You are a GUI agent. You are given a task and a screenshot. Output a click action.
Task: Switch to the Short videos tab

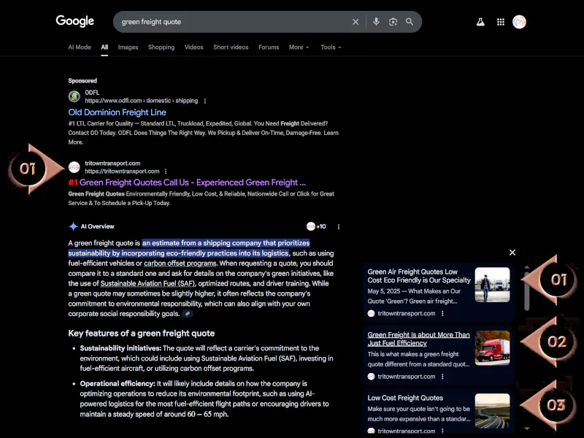(x=231, y=47)
